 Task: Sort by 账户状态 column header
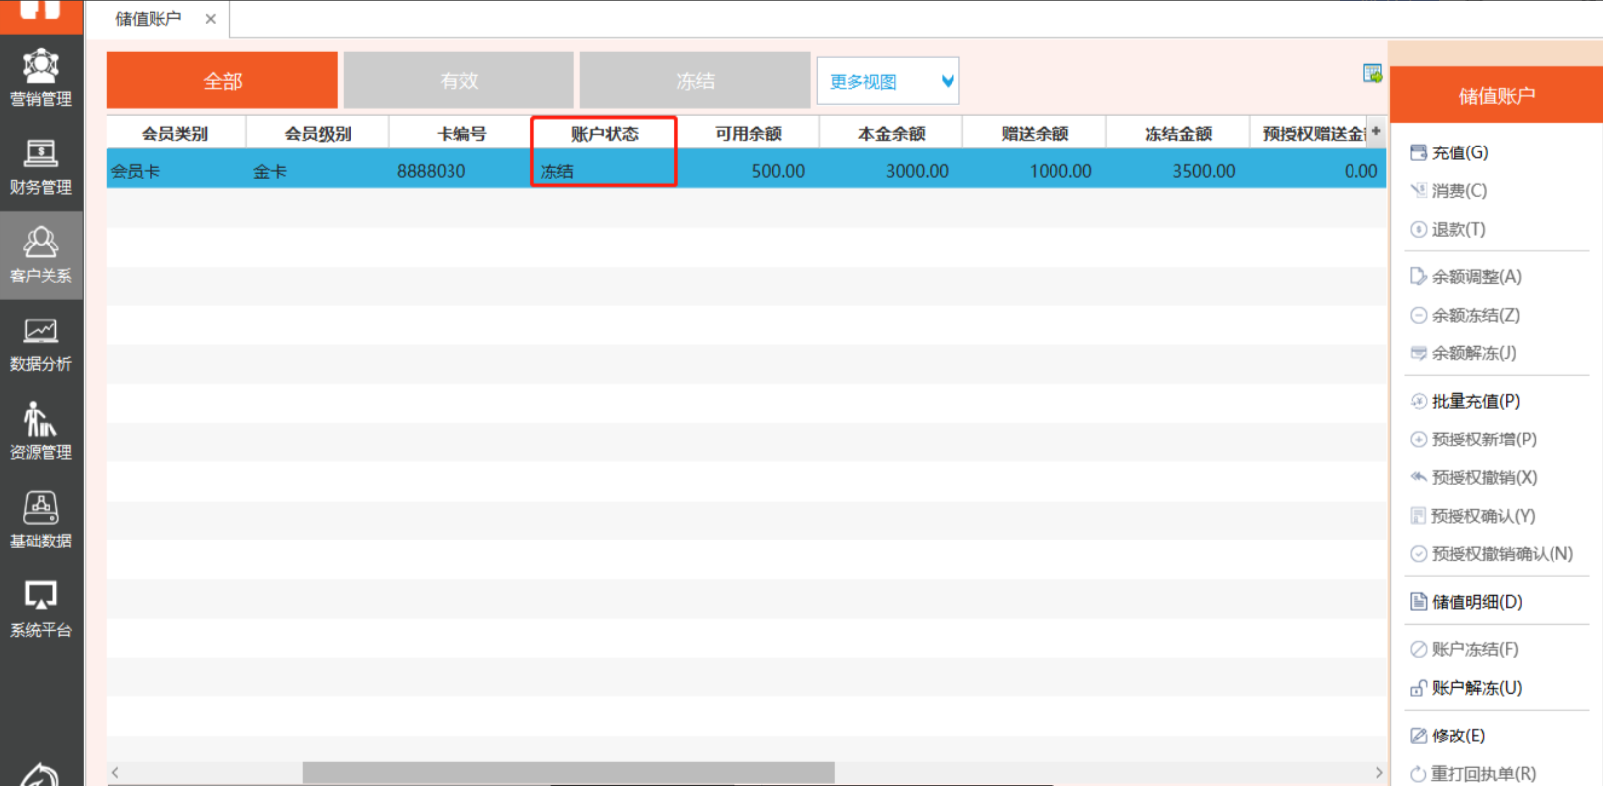(604, 134)
